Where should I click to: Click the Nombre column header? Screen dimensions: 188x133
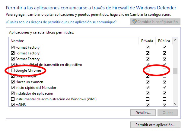[17, 41]
